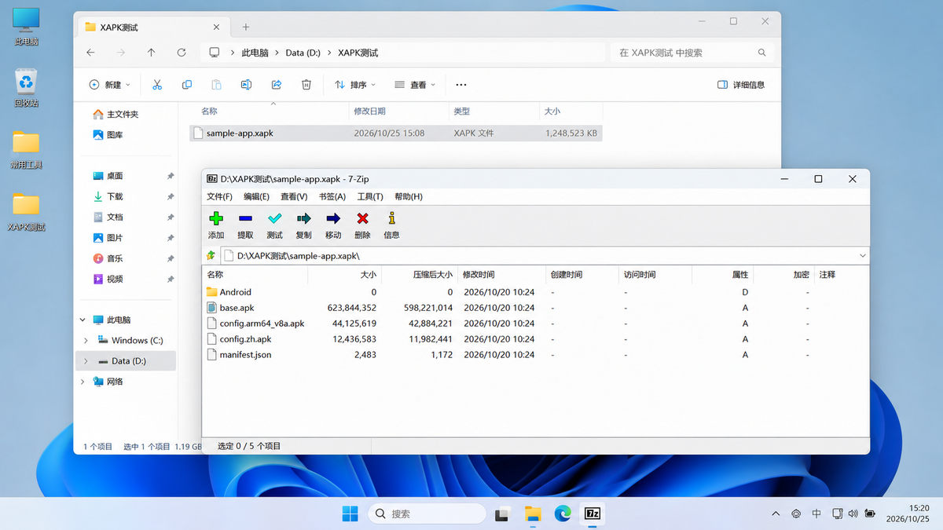943x530 pixels.
Task: Click the 7-Zip 移动 (Move) arrow icon
Action: 333,219
